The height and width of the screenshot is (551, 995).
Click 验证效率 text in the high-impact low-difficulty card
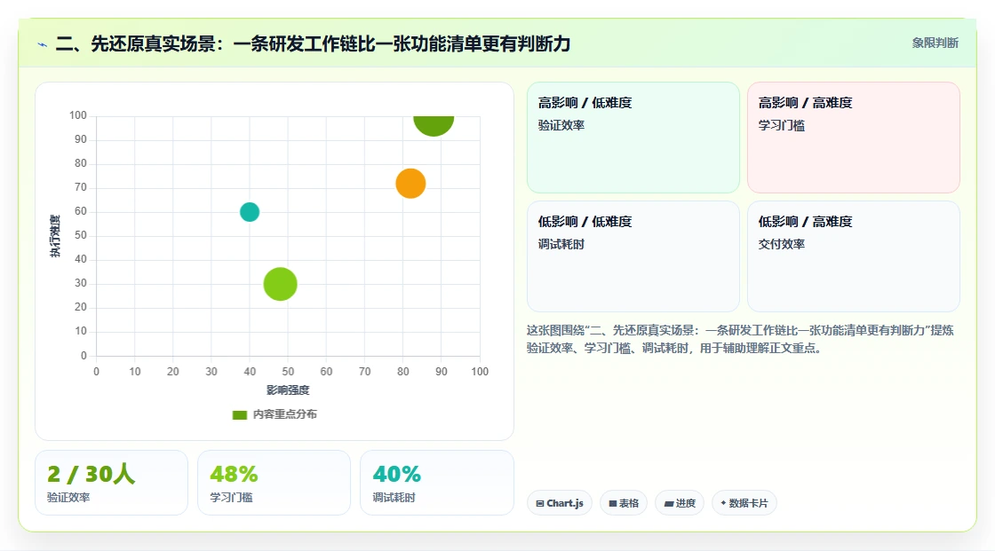click(561, 125)
